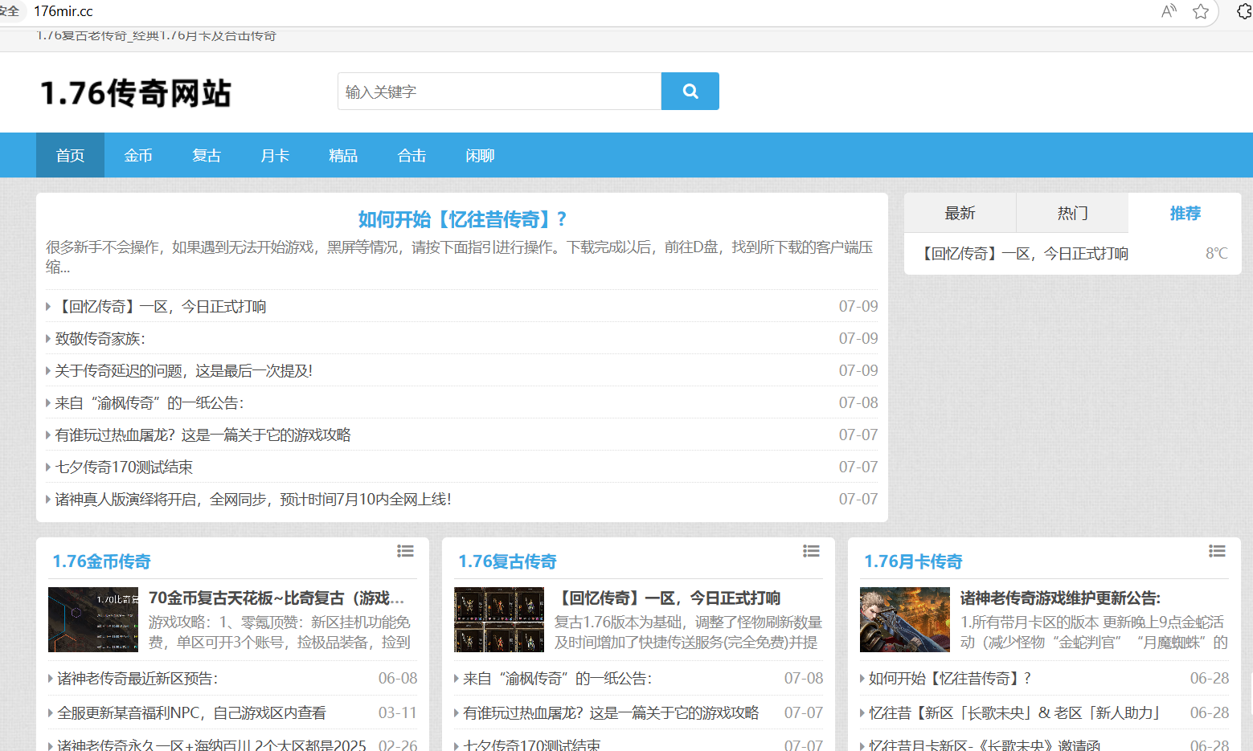
Task: Click the browser favorites star icon
Action: coord(1201,11)
